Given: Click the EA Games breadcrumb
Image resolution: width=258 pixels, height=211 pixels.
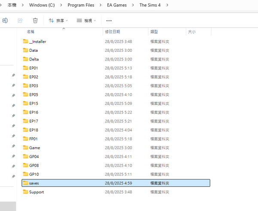Looking at the screenshot, I should pos(117,5).
